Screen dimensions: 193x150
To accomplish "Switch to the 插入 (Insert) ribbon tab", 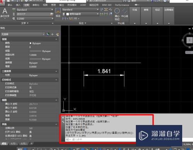I will 18,5.
